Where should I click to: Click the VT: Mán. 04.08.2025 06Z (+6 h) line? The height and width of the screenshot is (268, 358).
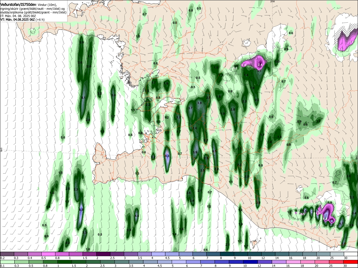tap(22, 20)
